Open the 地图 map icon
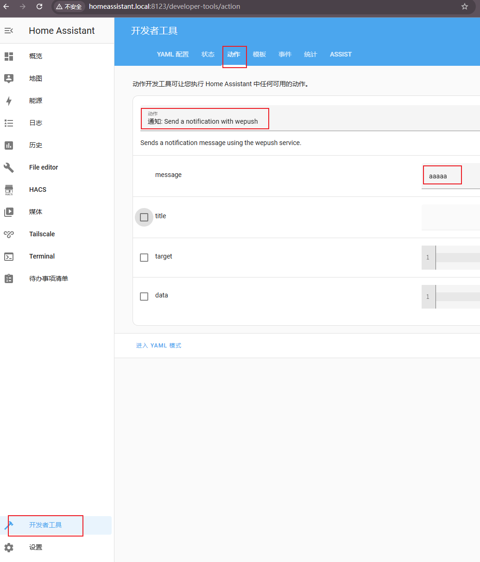Screen dimensions: 480x562 (9, 78)
